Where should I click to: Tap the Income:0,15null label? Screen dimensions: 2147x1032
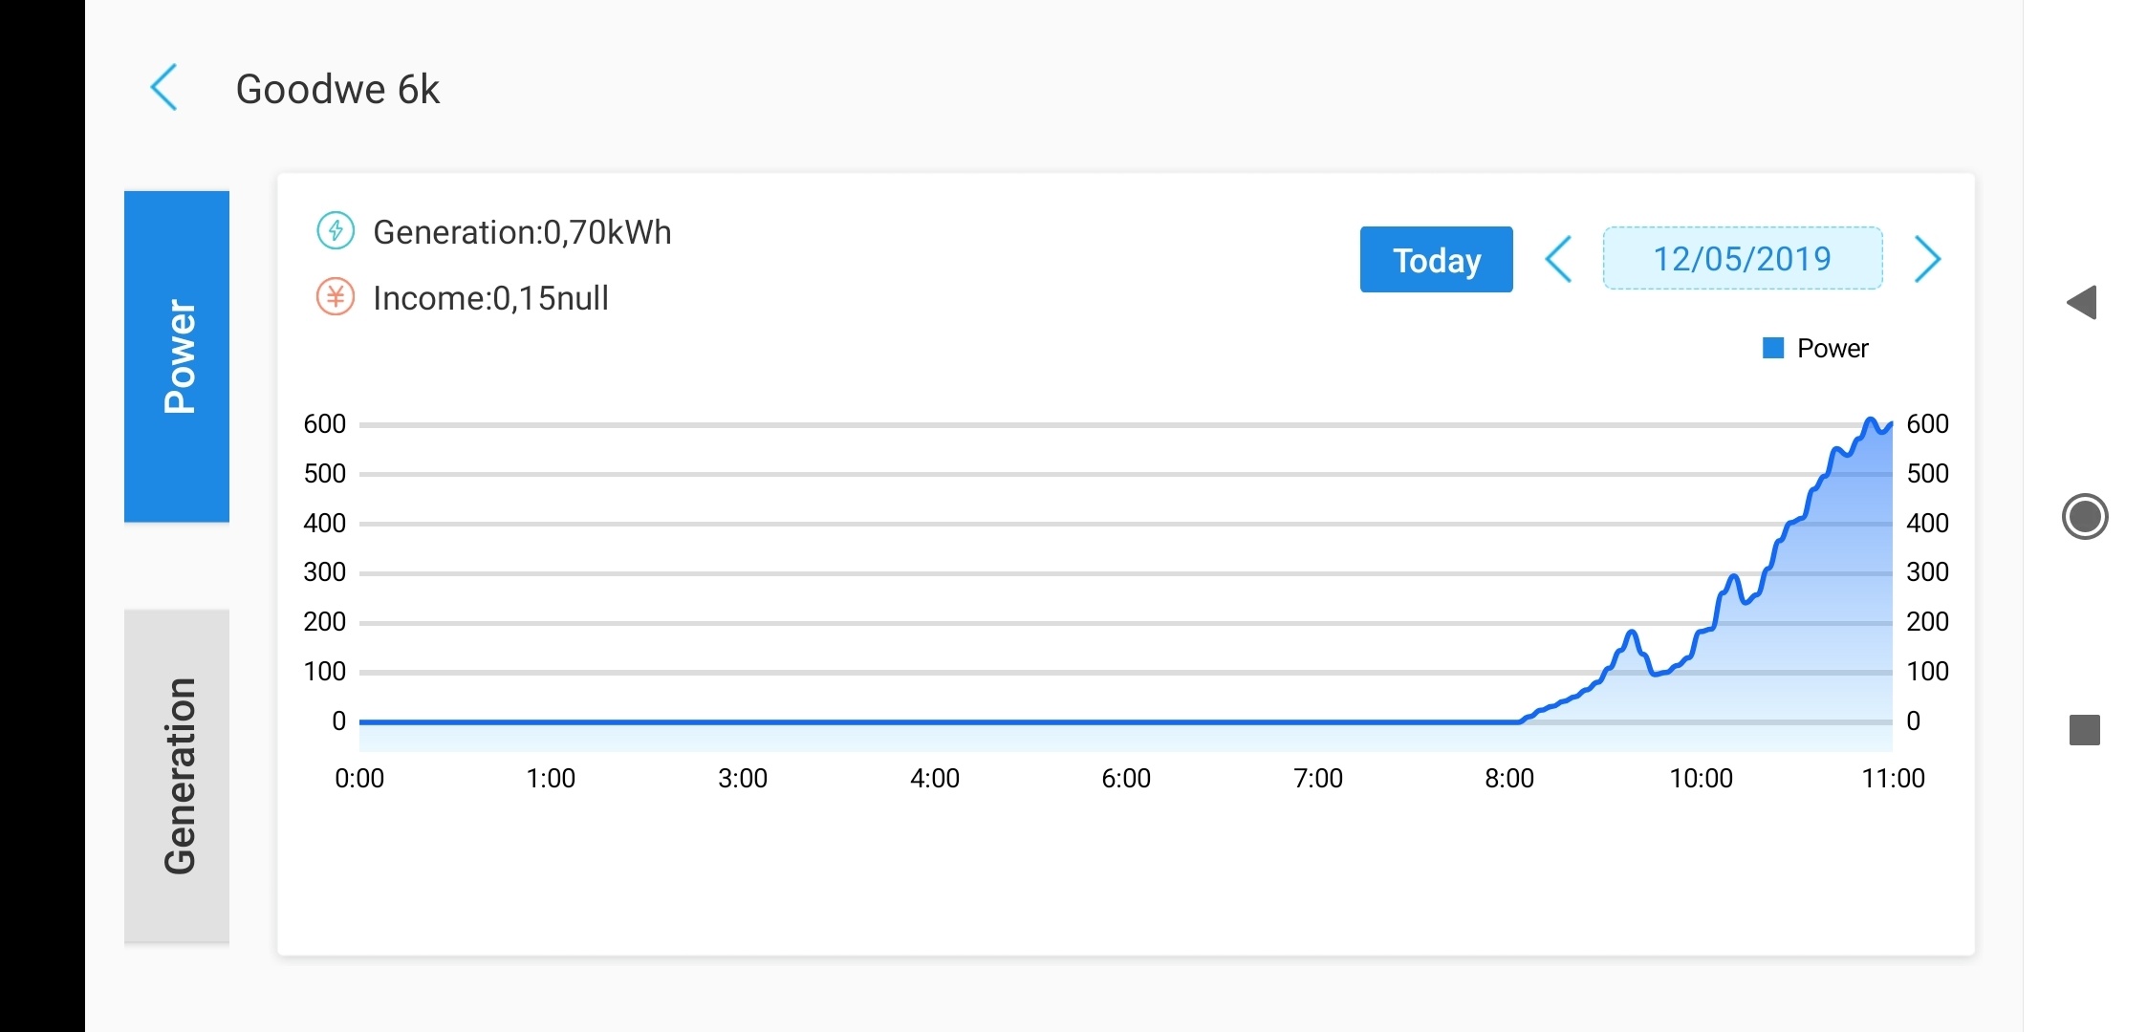[490, 298]
